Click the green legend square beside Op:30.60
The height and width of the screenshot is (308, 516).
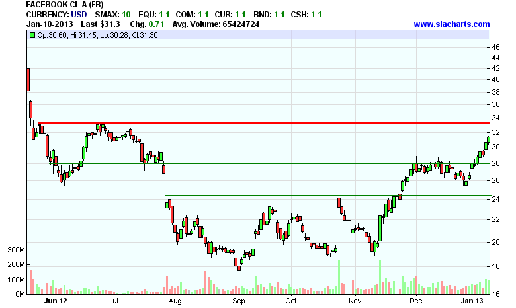point(31,34)
